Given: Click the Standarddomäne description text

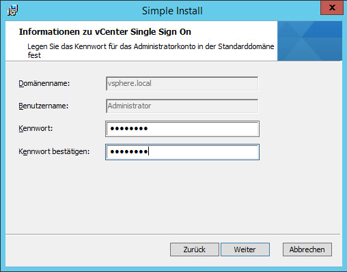Looking at the screenshot, I should pyautogui.click(x=151, y=50).
